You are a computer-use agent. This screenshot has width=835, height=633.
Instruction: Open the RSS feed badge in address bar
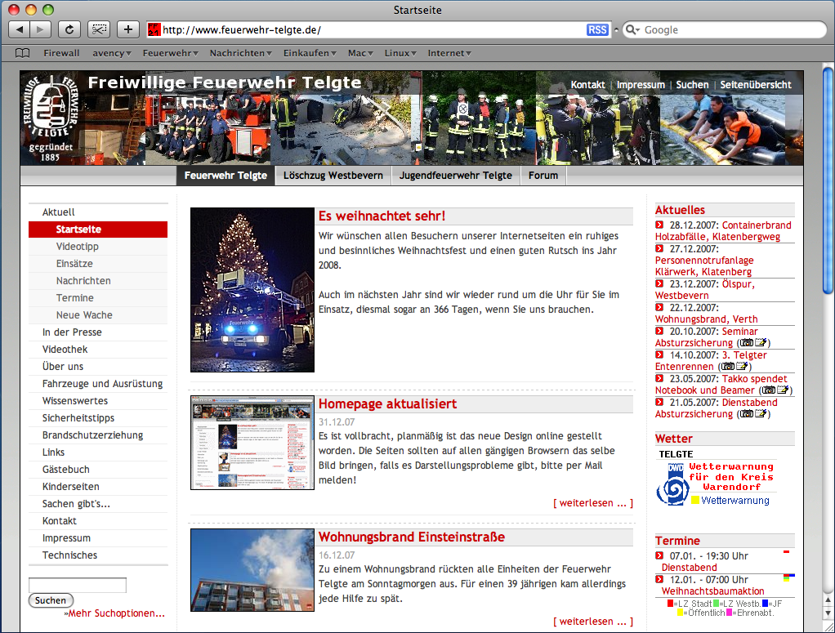tap(597, 30)
